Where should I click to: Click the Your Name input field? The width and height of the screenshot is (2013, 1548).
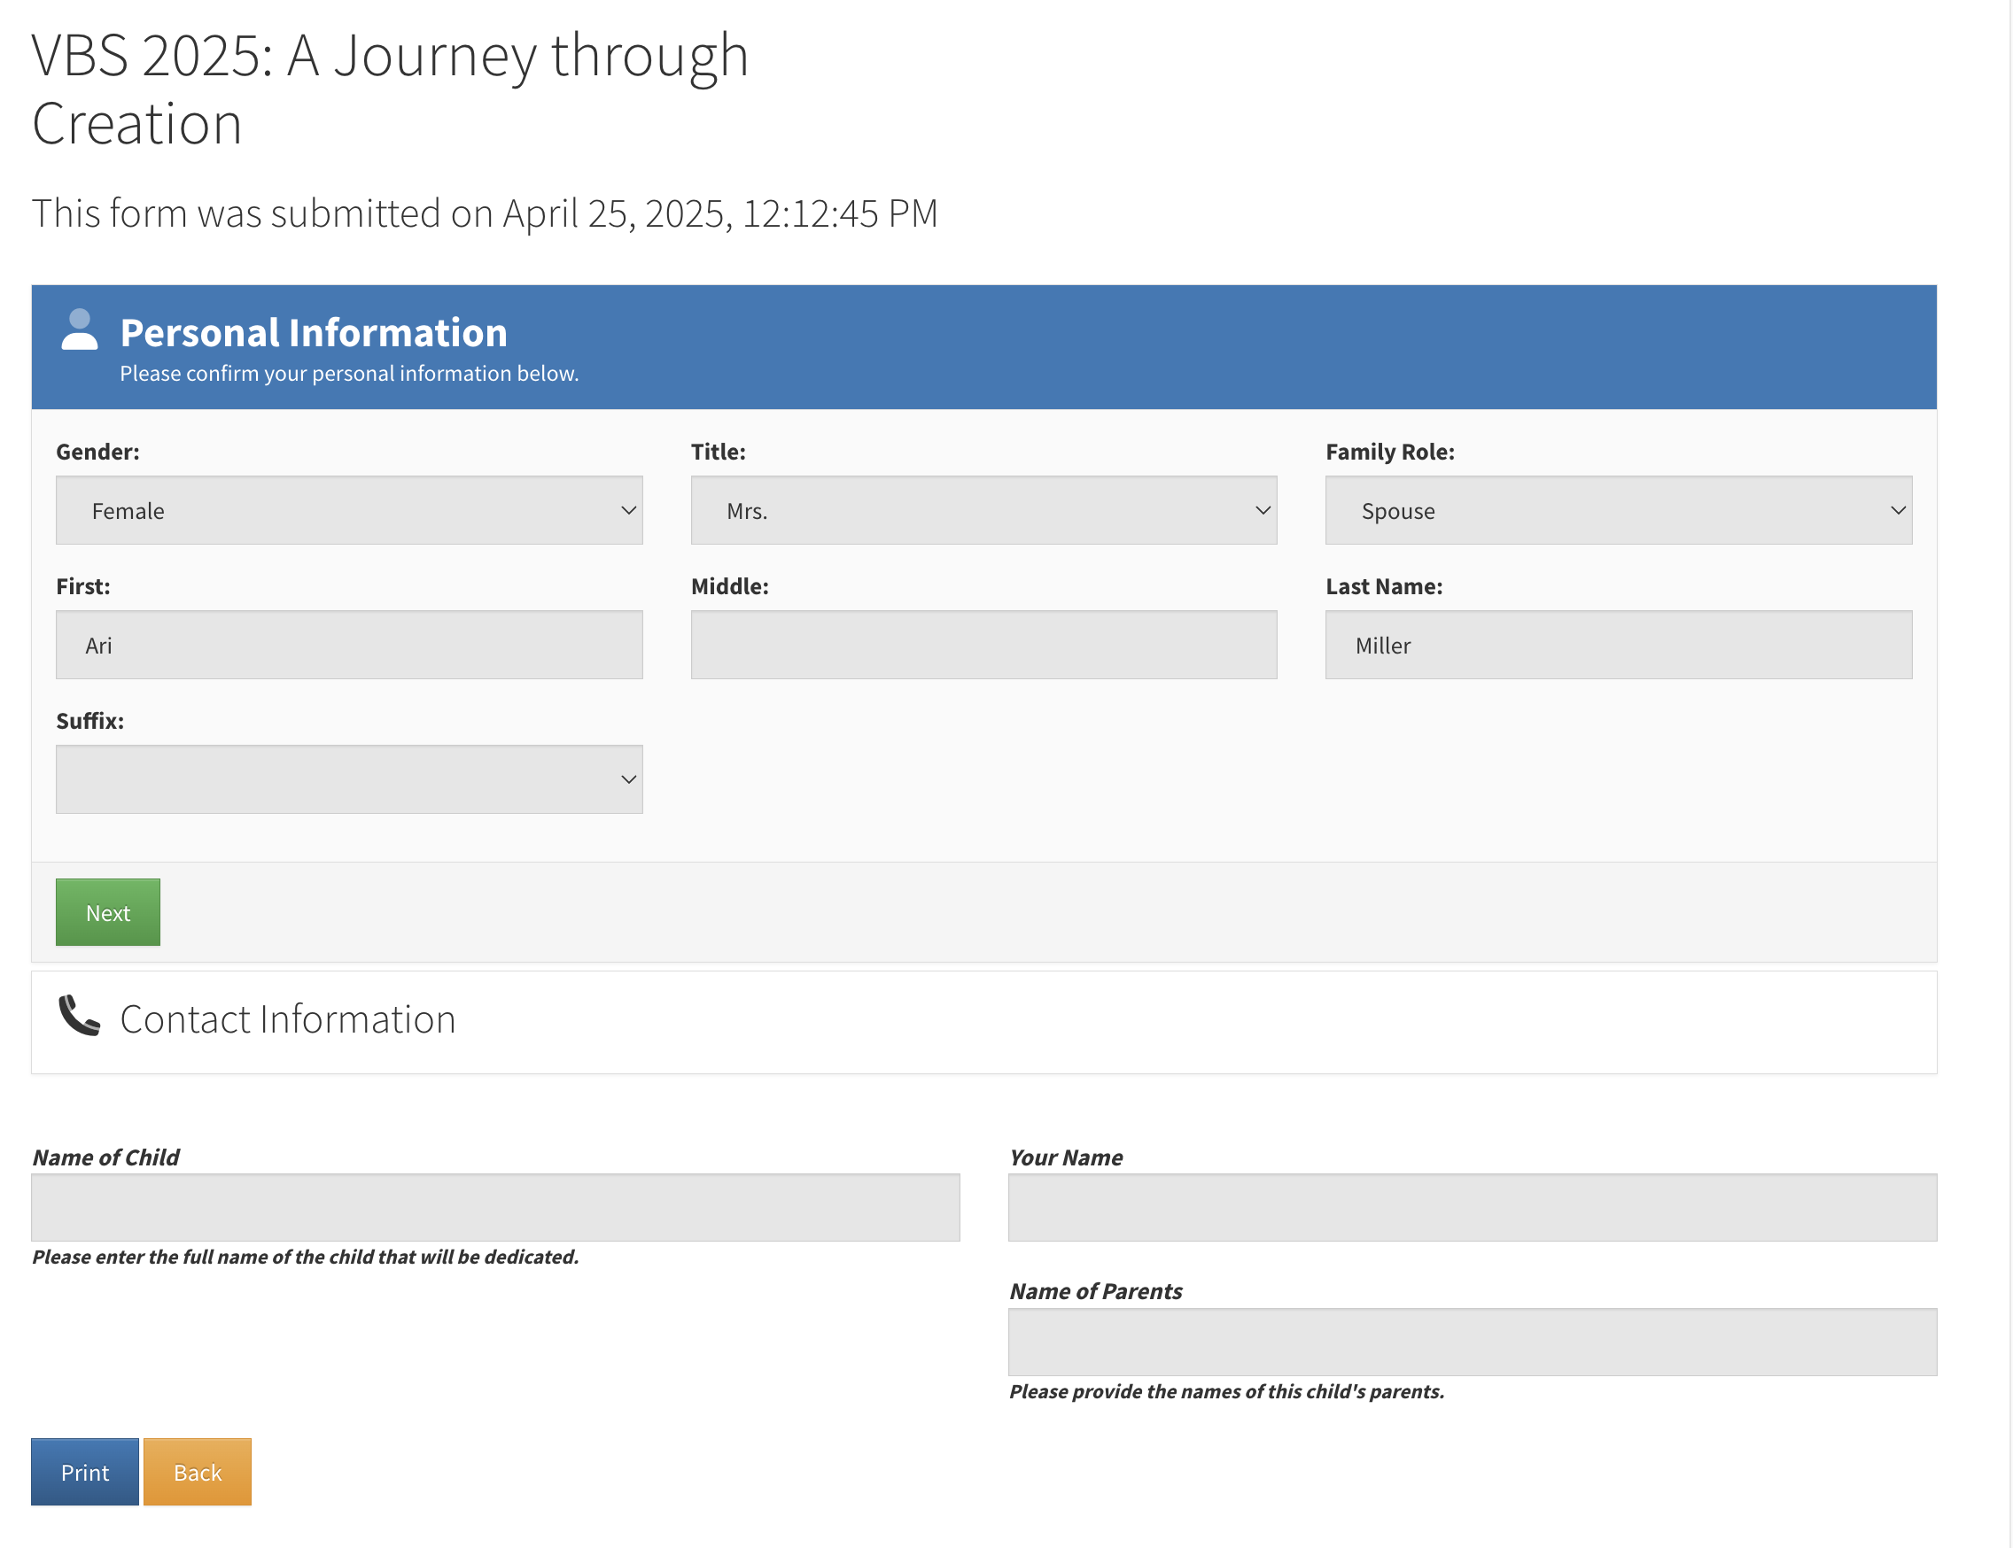click(x=1473, y=1207)
